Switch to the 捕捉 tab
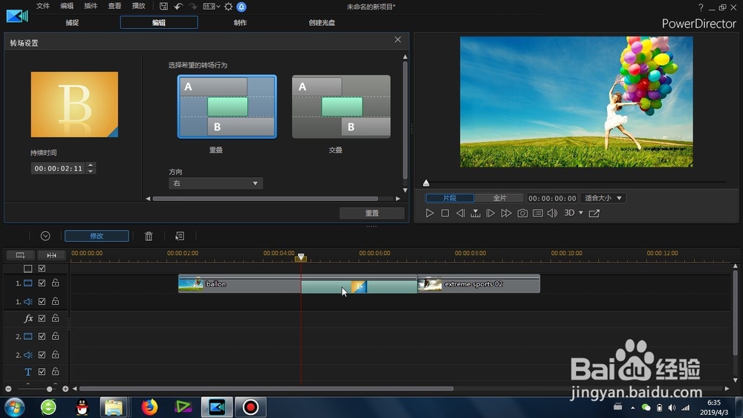The height and width of the screenshot is (418, 743). 72,22
